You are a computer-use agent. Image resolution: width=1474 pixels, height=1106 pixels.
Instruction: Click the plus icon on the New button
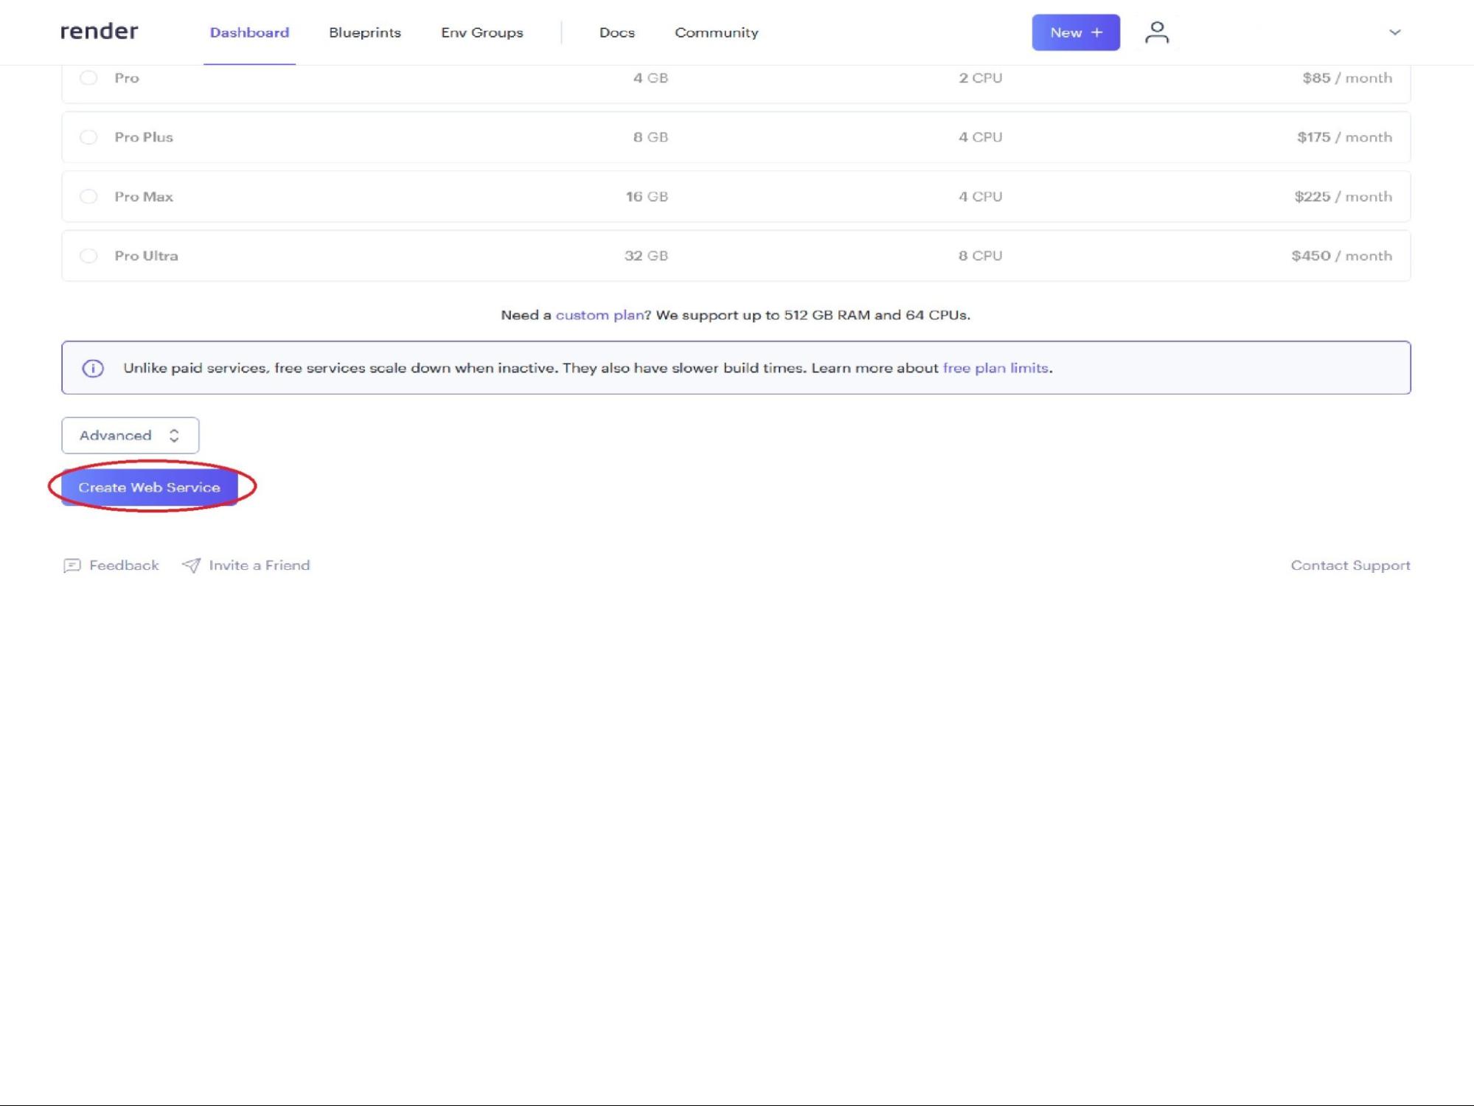pos(1096,32)
